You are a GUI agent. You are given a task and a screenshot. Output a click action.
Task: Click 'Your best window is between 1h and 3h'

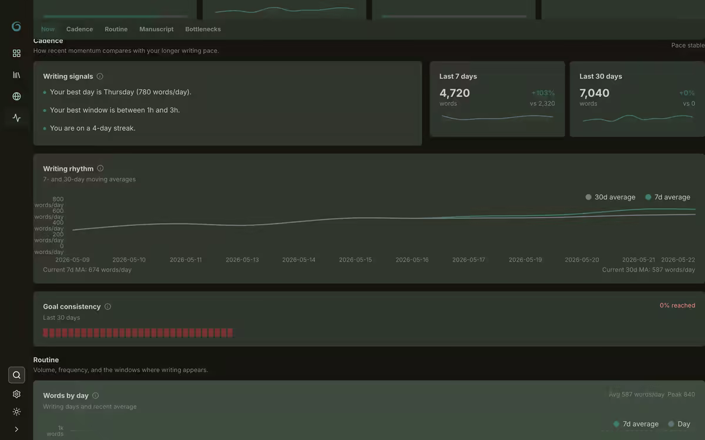(115, 110)
